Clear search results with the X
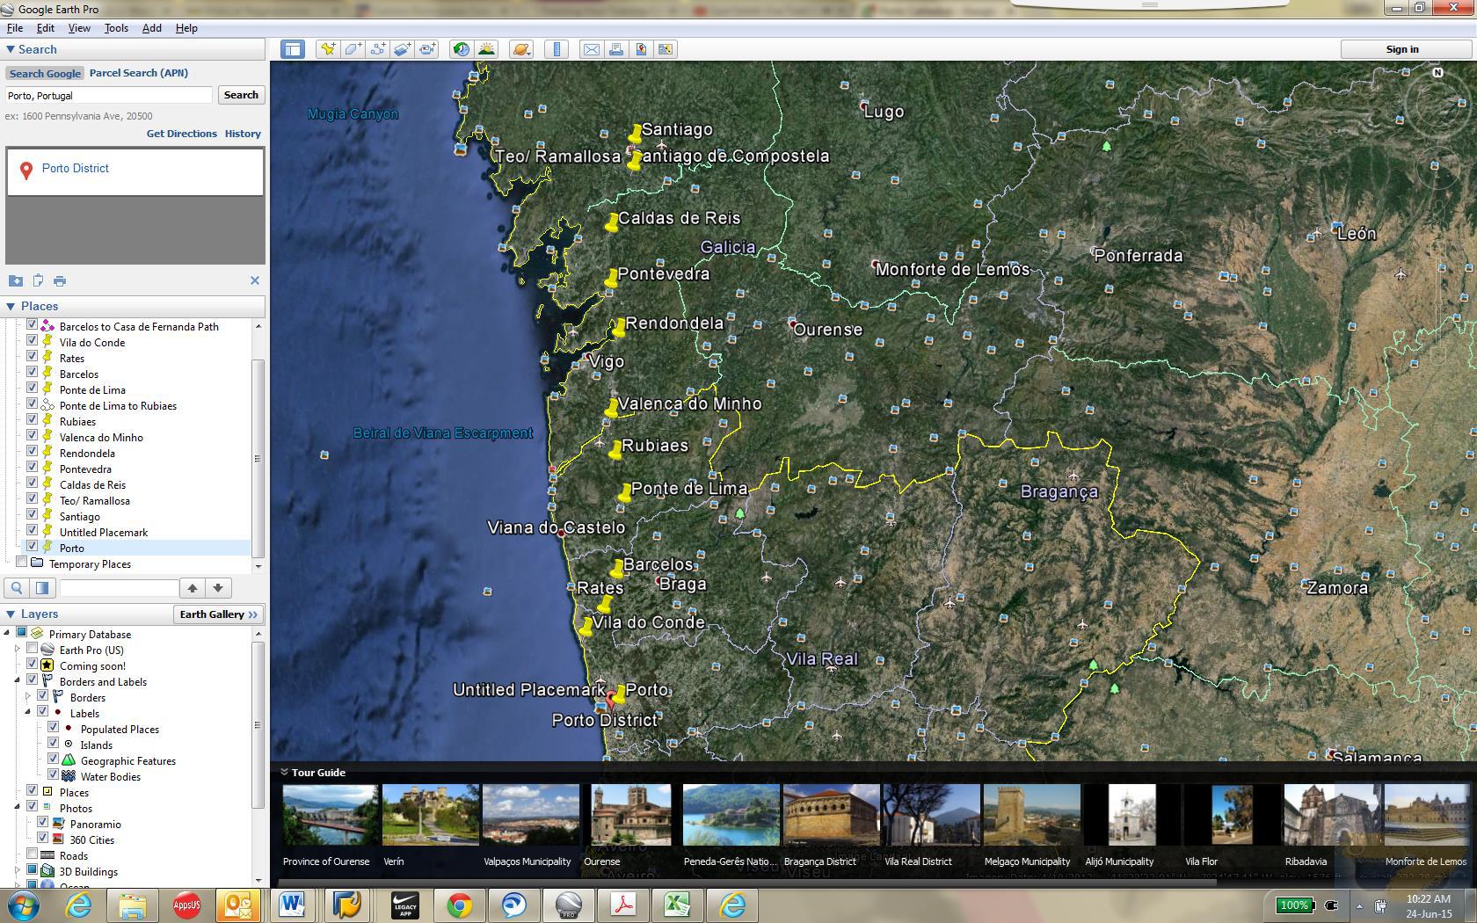The height and width of the screenshot is (923, 1477). 255,280
